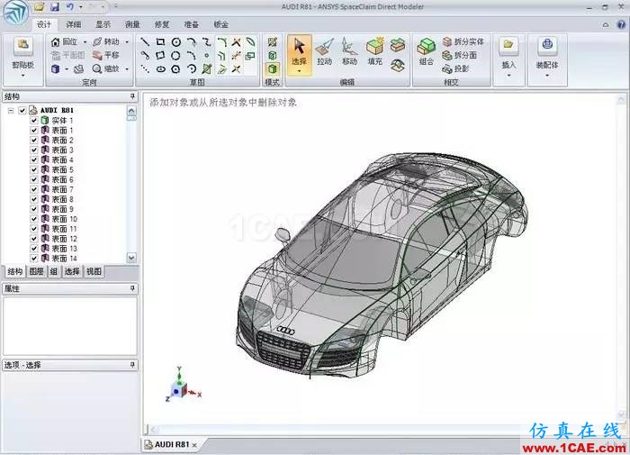Open dropdown arrow next to 缩放
The height and width of the screenshot is (455, 630).
(127, 68)
